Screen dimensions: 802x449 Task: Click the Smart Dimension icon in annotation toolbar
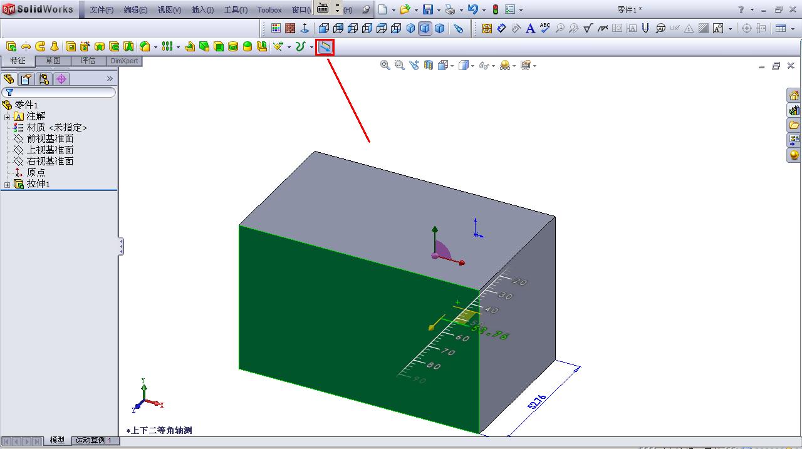coord(501,28)
